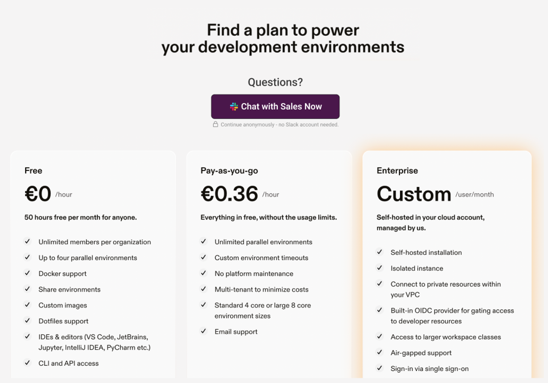This screenshot has width=548, height=383.
Task: Click the Chat with Sales Now button
Action: [275, 106]
